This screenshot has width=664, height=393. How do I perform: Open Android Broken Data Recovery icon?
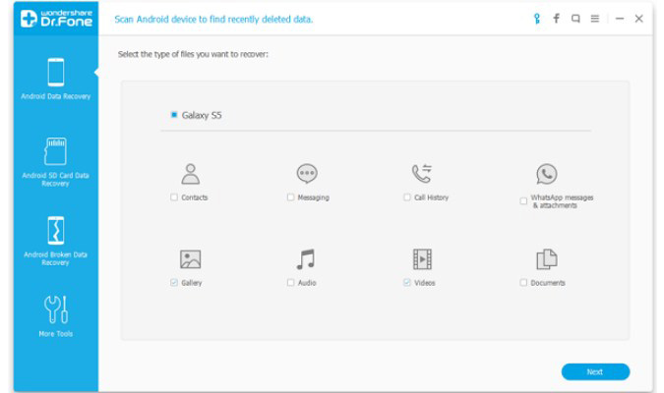pos(56,231)
